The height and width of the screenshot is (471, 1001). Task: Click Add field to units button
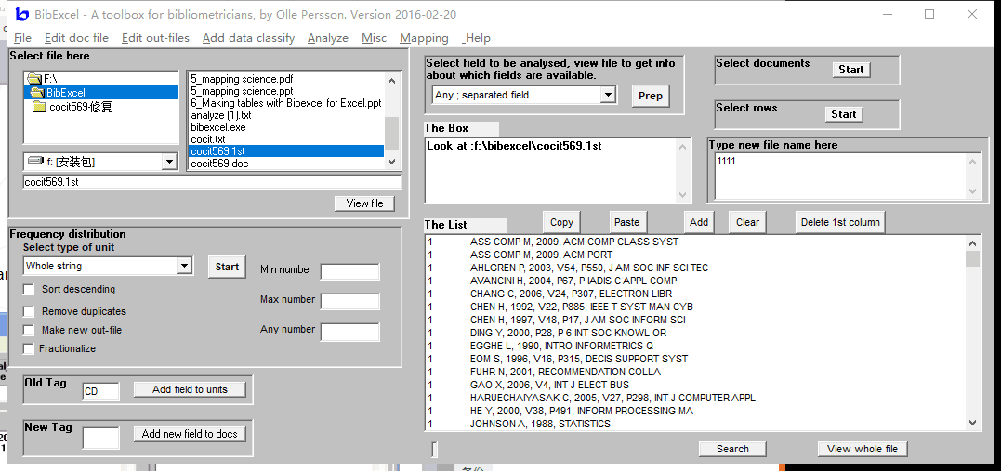(x=190, y=389)
